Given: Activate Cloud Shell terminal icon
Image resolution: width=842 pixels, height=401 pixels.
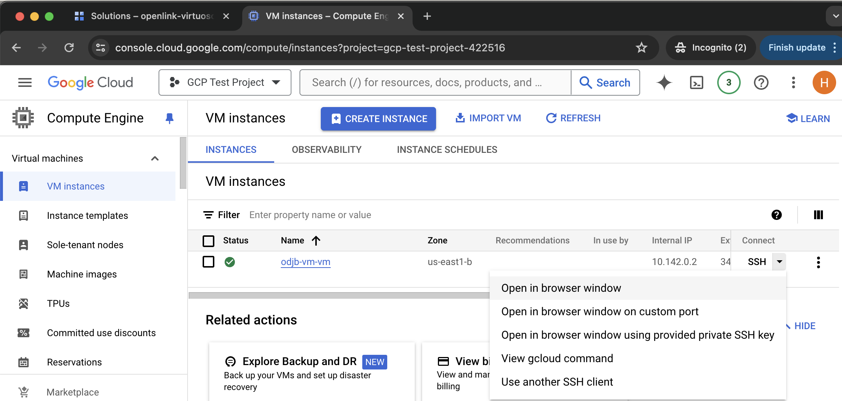Looking at the screenshot, I should (x=696, y=82).
